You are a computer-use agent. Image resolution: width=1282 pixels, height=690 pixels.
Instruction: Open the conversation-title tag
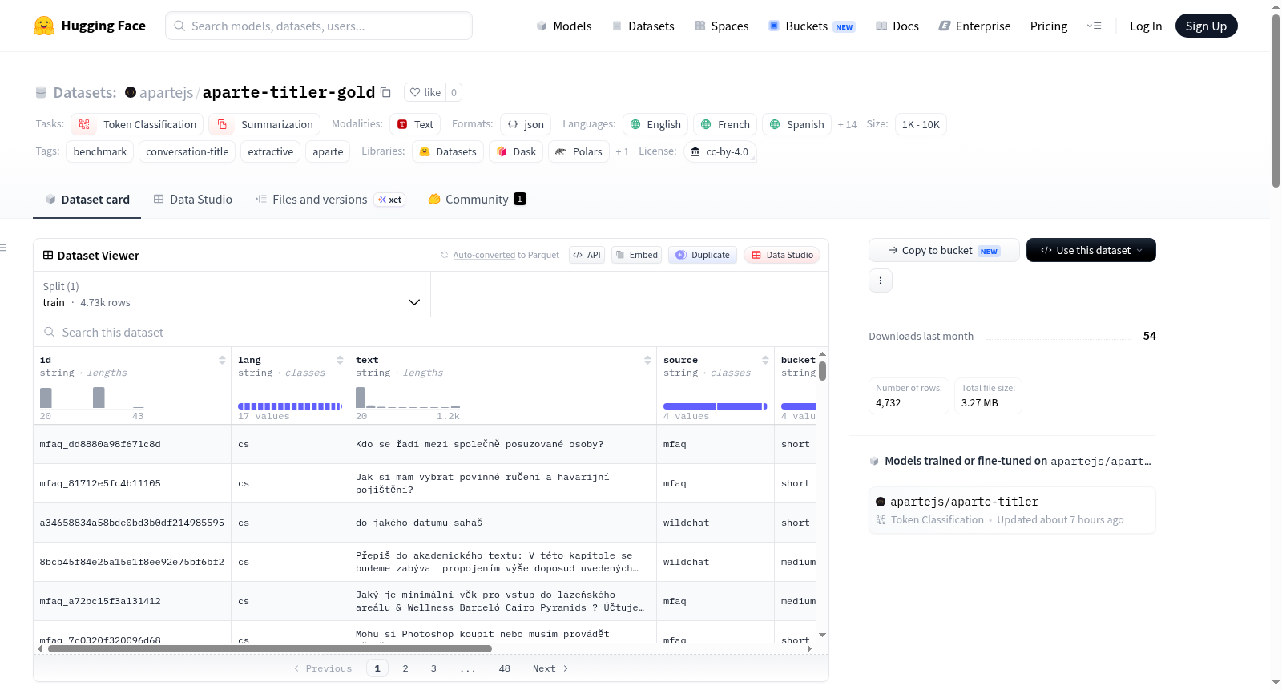(187, 151)
